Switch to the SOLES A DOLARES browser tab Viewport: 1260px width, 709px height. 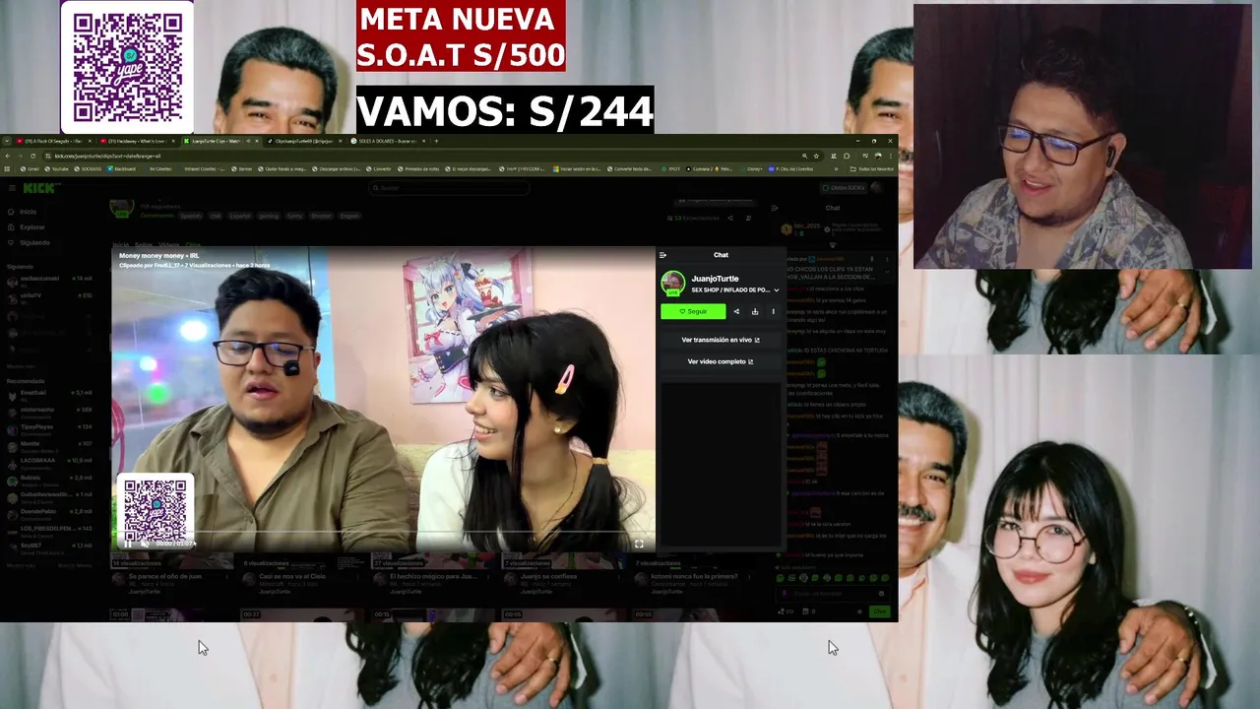388,141
